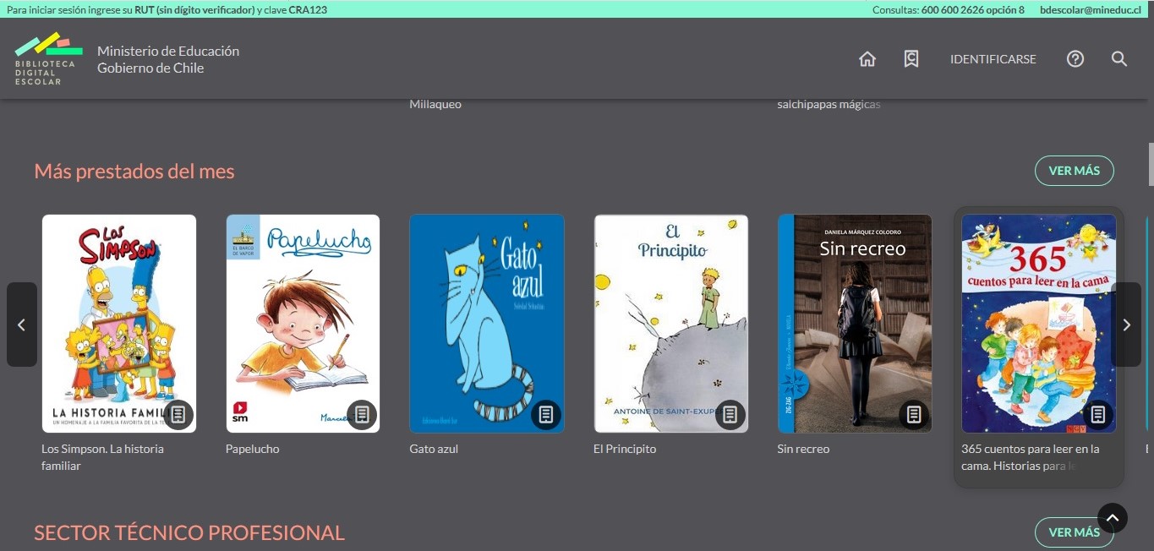Screen dimensions: 1154x551
Task: Open the title link 'Los Simpson. La historia familiar'
Action: pyautogui.click(x=102, y=457)
